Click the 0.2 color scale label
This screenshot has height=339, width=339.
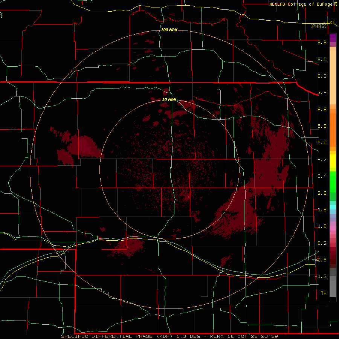(322, 243)
